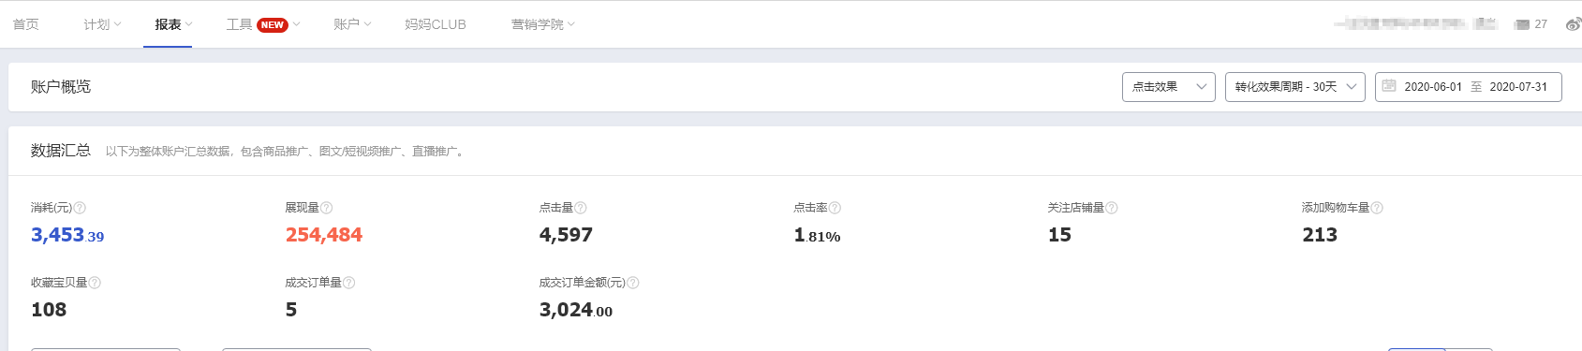Click help icon next to 添加购物车量
The image size is (1582, 351).
pyautogui.click(x=1377, y=208)
